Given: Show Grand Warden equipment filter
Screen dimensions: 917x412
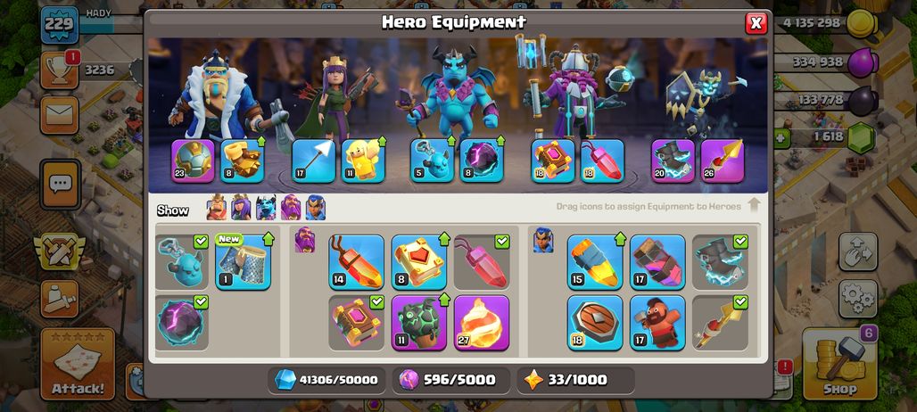Looking at the screenshot, I should [x=291, y=208].
